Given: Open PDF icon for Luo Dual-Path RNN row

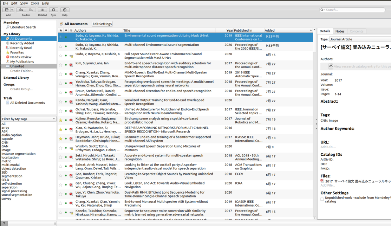Looking at the screenshot, I should [71, 194].
